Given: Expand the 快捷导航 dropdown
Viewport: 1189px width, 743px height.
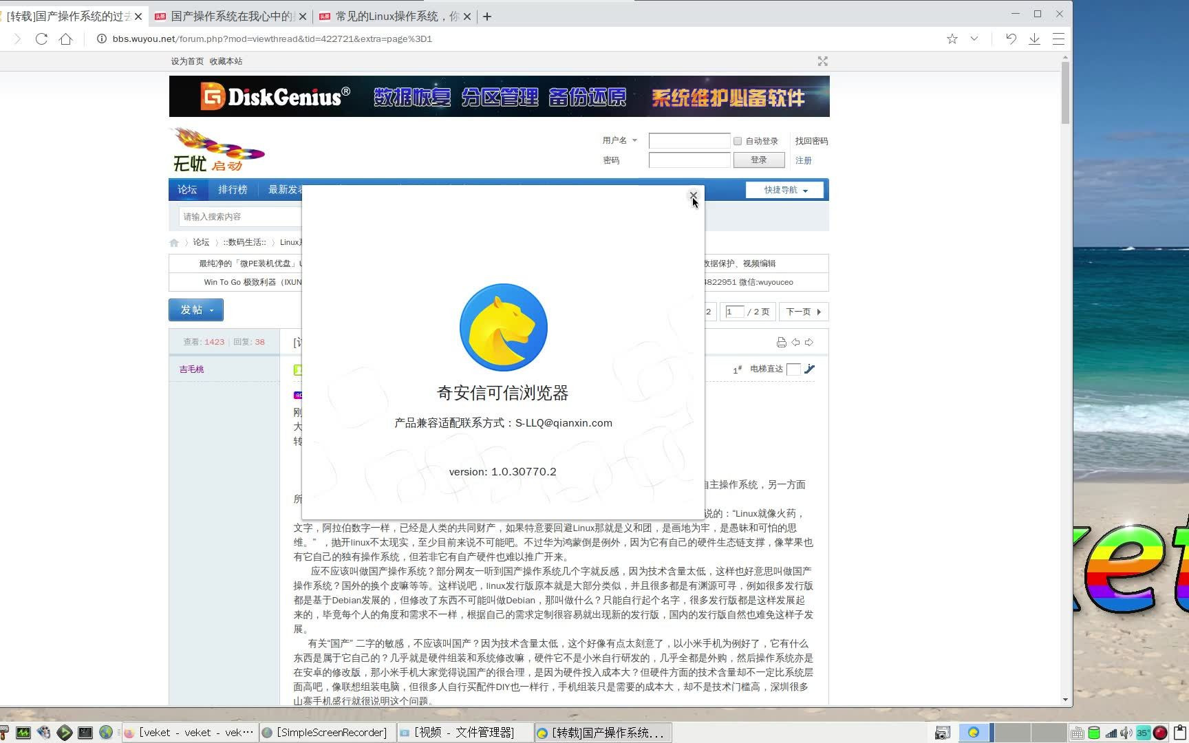Looking at the screenshot, I should point(784,190).
